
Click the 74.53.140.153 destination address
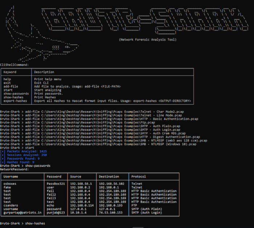pos(111,213)
